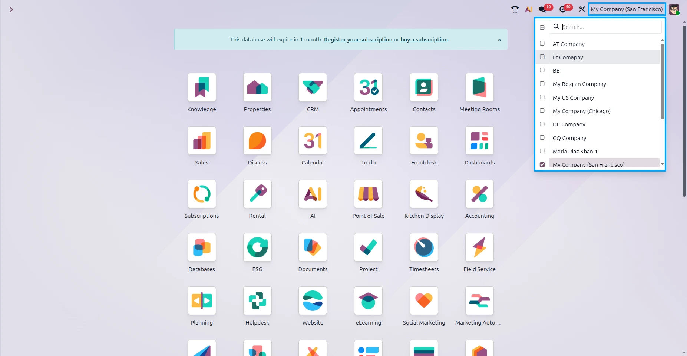The width and height of the screenshot is (687, 356).
Task: Tick the BE company checkbox
Action: tap(542, 70)
